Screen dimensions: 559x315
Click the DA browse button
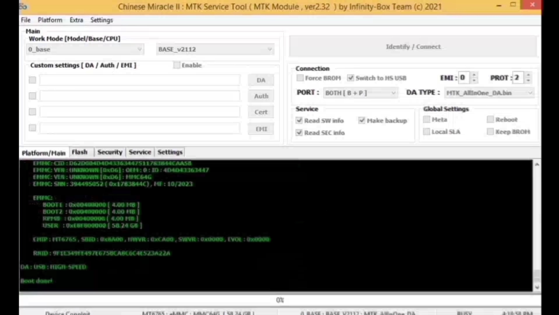[261, 80]
